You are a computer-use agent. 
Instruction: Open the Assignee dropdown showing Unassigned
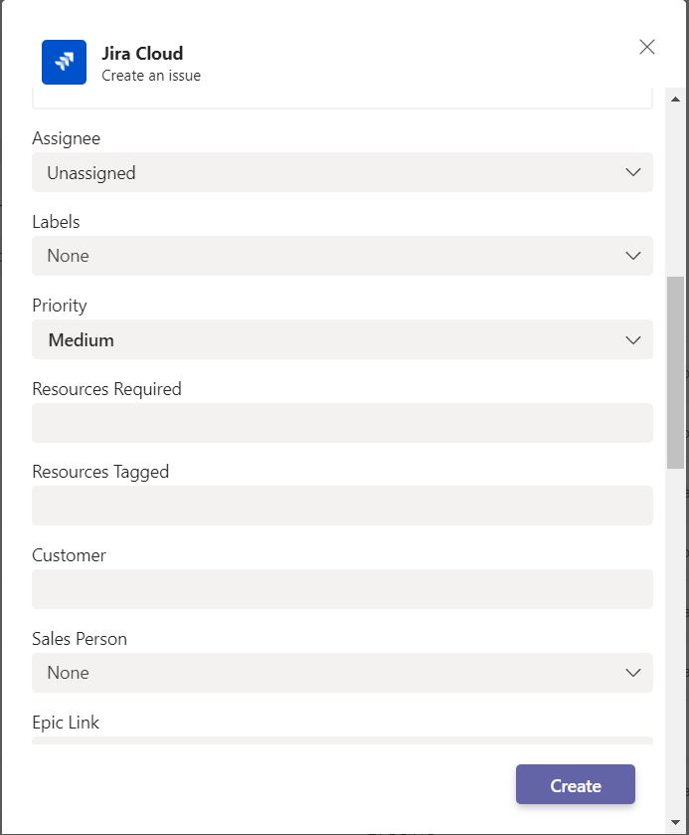[x=342, y=172]
